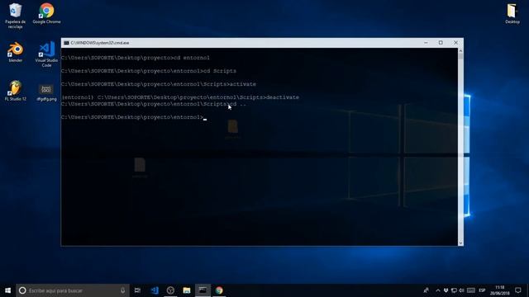Screen dimensions: 529x297
Task: Open Task View from the taskbar
Action: tap(137, 290)
